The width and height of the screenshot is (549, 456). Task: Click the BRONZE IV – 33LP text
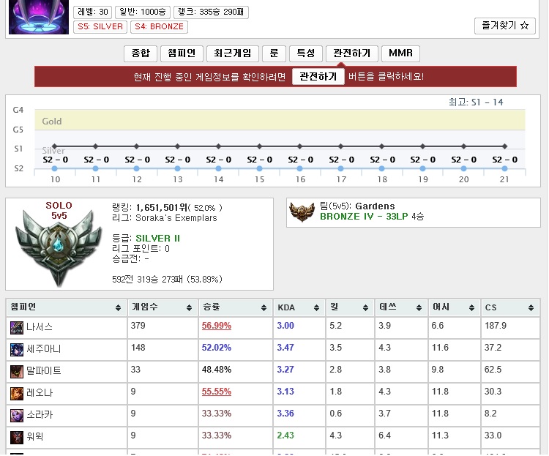click(x=364, y=217)
